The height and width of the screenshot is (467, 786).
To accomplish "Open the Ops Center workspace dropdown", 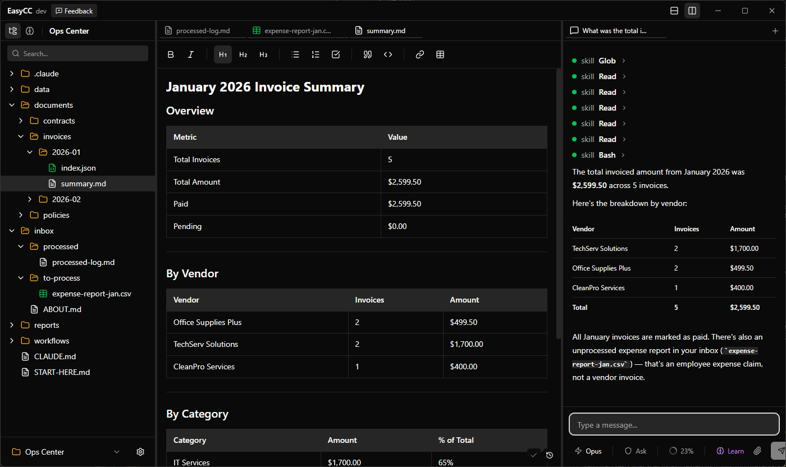I will (x=116, y=451).
